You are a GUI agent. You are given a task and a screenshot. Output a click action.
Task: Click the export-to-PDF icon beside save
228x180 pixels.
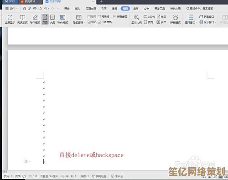coord(30,9)
